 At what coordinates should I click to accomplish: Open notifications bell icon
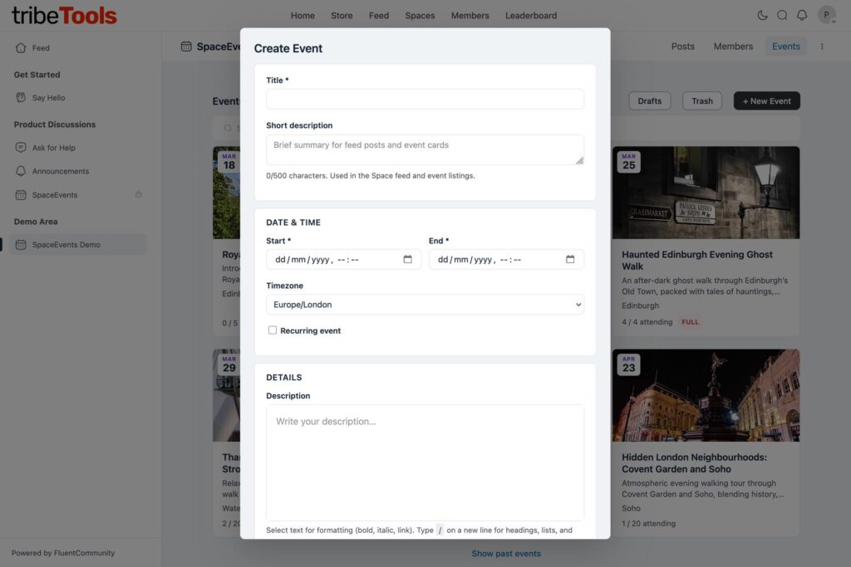click(802, 15)
